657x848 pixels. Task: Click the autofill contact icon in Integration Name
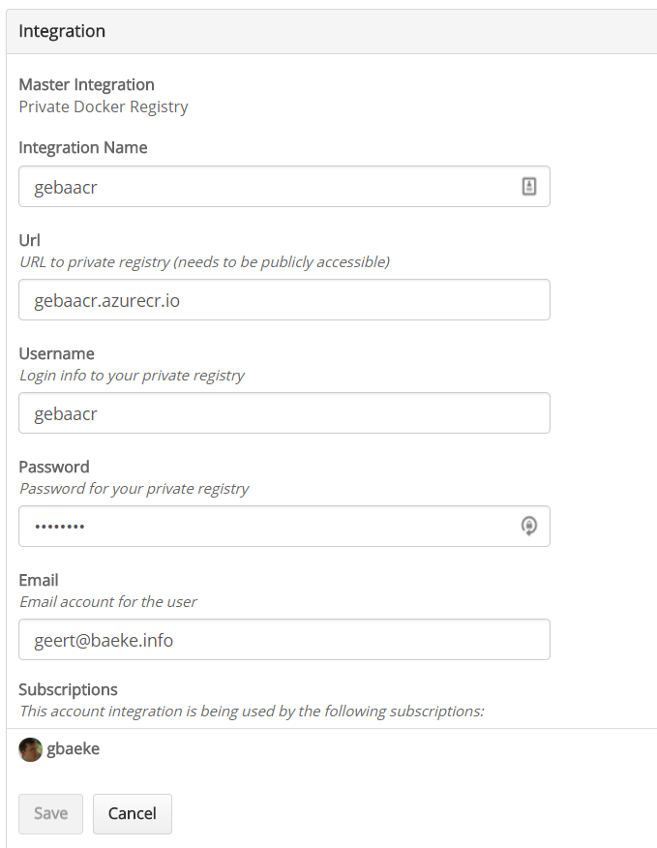pyautogui.click(x=529, y=187)
